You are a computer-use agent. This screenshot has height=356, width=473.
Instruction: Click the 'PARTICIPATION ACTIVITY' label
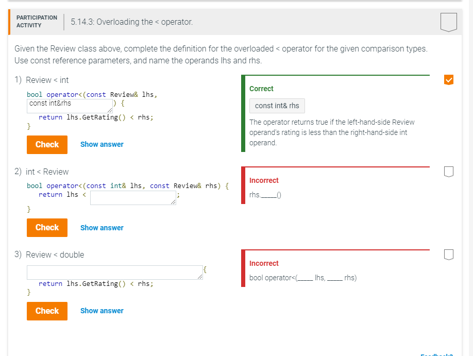[x=36, y=21]
